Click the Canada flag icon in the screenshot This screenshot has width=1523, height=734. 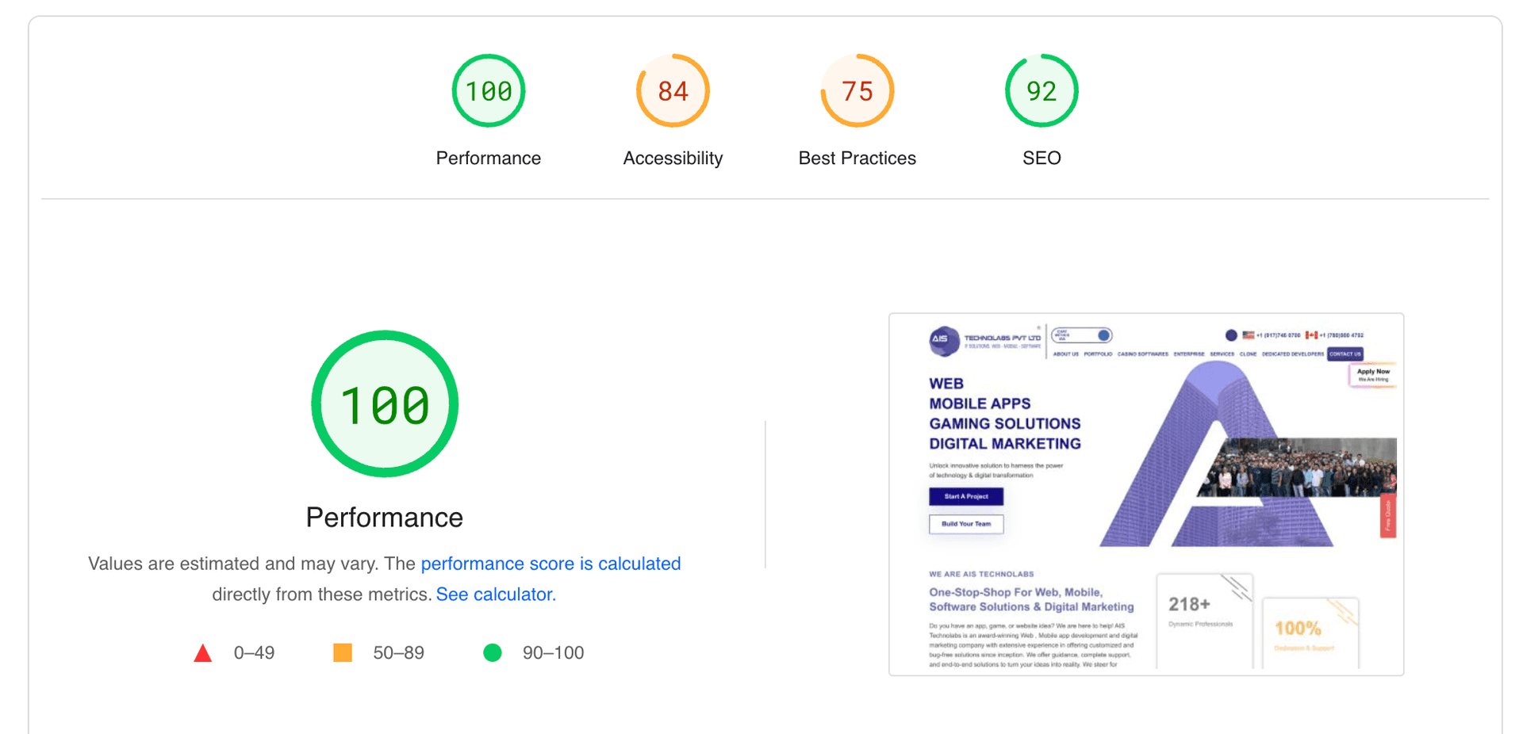point(1311,335)
